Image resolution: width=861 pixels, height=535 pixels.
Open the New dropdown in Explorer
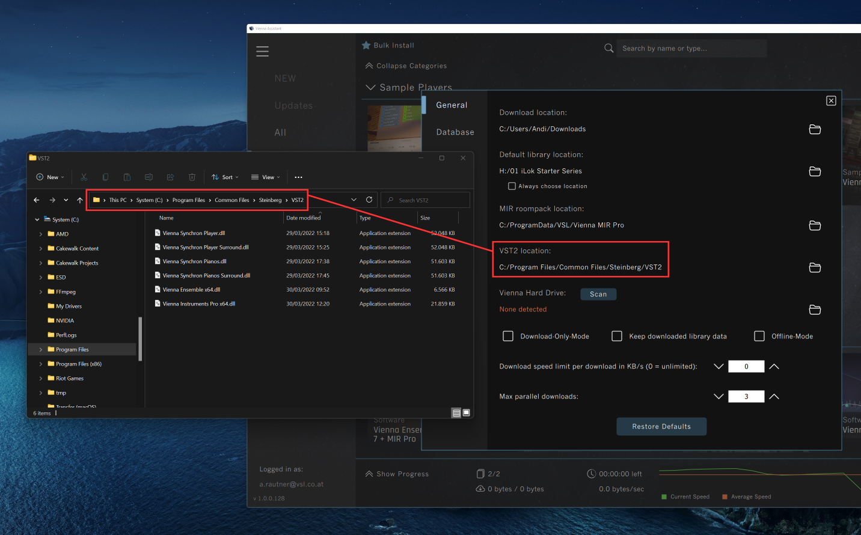pyautogui.click(x=50, y=177)
